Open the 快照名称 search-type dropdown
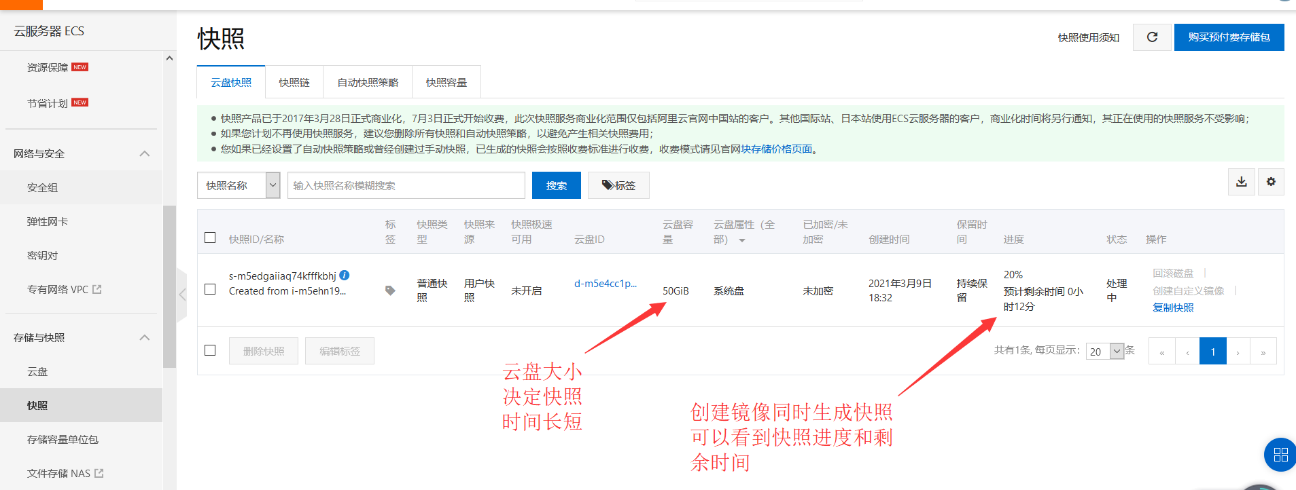Screen dimensions: 1296x490 pyautogui.click(x=239, y=185)
